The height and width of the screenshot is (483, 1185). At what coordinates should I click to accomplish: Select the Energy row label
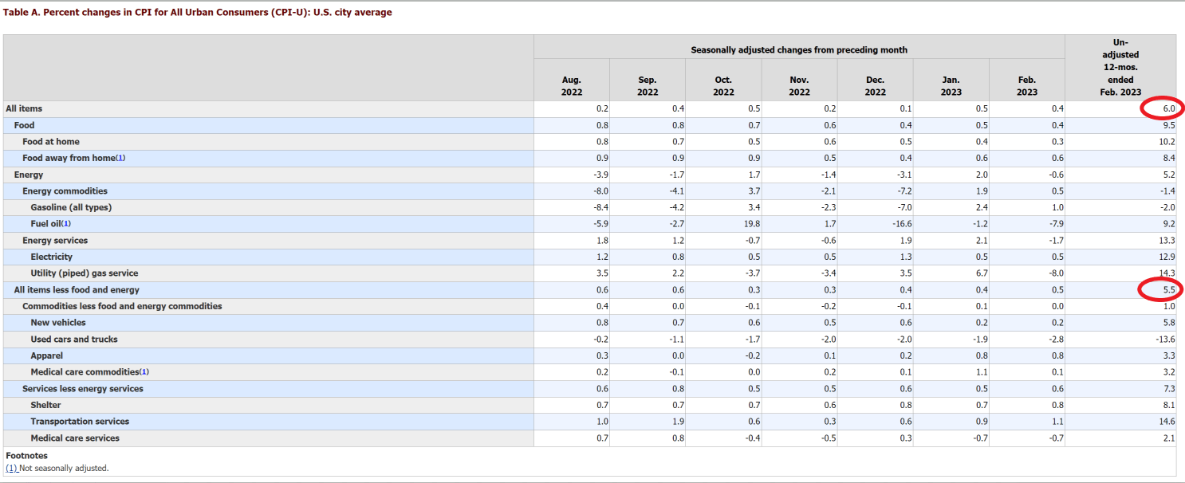pos(29,175)
